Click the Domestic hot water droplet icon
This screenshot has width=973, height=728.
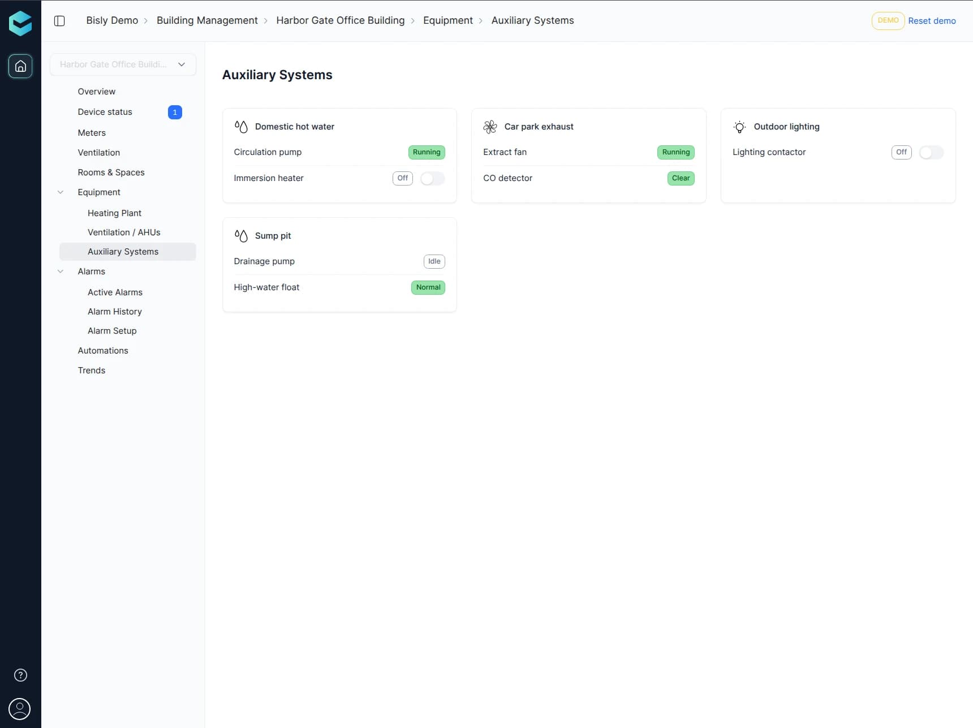pos(241,127)
